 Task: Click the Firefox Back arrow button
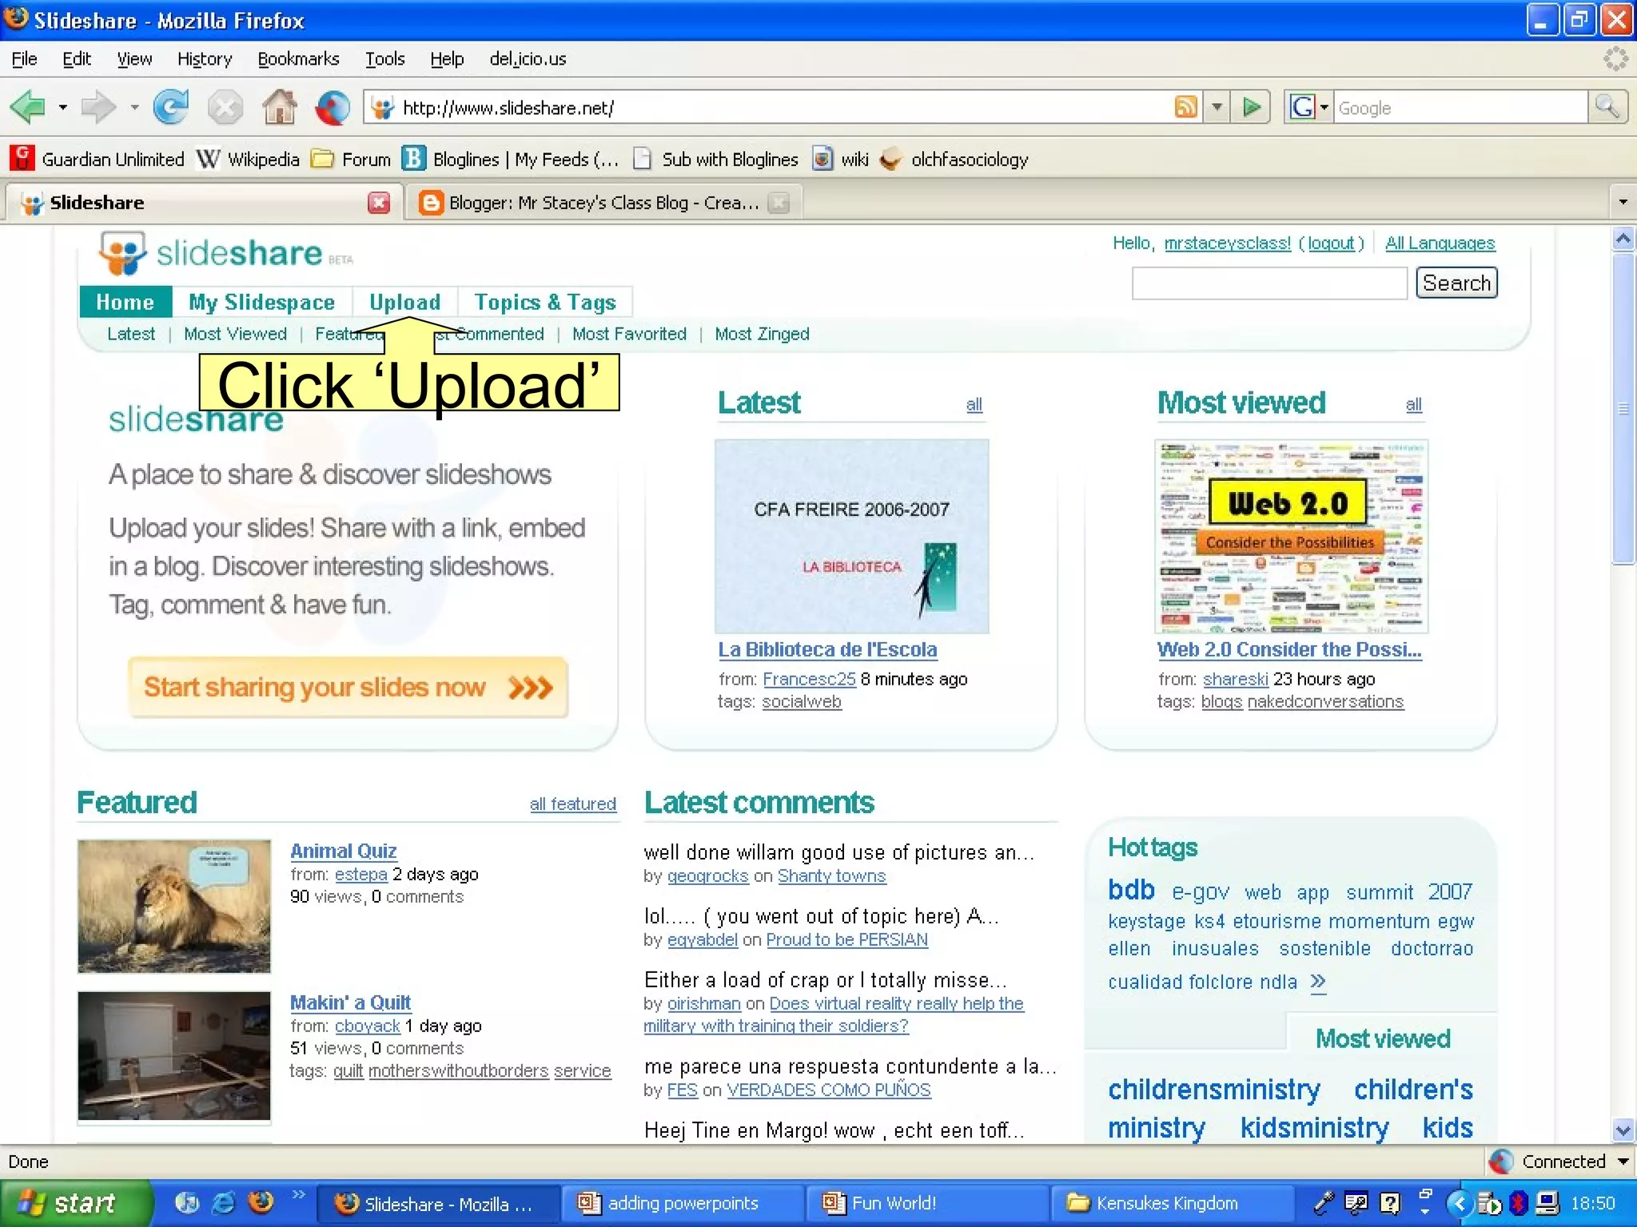coord(28,107)
